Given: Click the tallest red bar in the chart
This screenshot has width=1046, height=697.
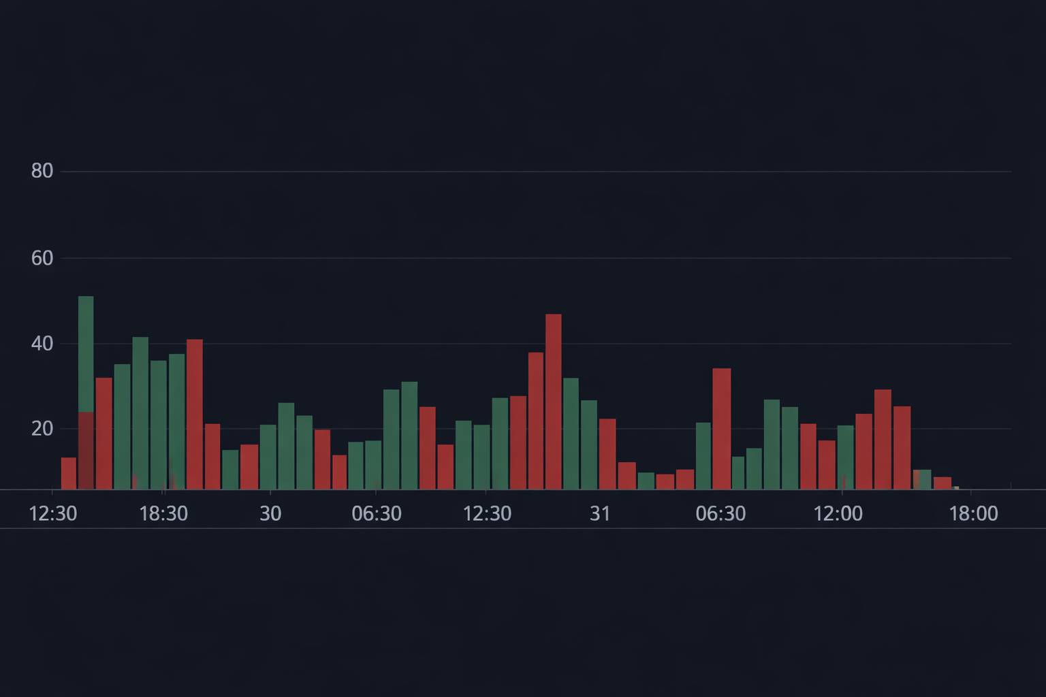Looking at the screenshot, I should [554, 402].
